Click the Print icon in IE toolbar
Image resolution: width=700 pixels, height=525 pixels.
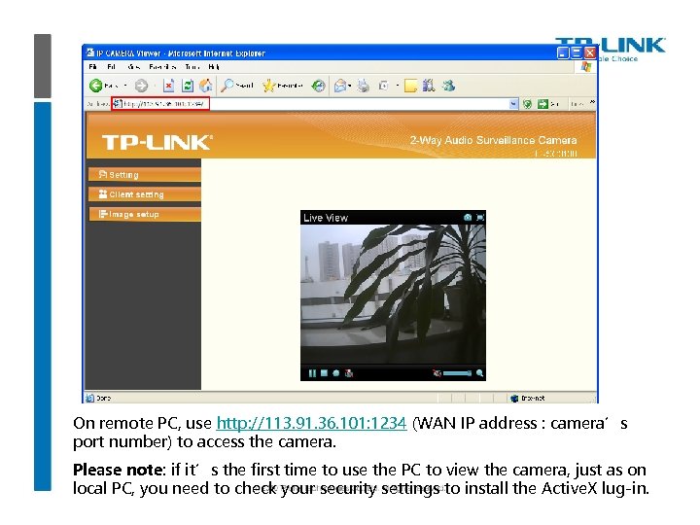pos(364,86)
